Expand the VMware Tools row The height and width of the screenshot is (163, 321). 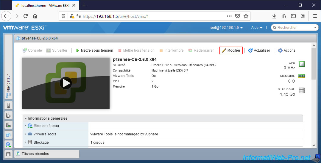(25, 134)
